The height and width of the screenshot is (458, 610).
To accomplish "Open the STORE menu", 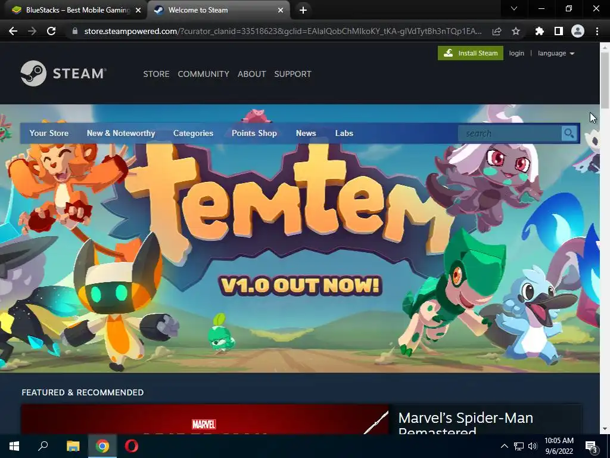I will tap(156, 74).
